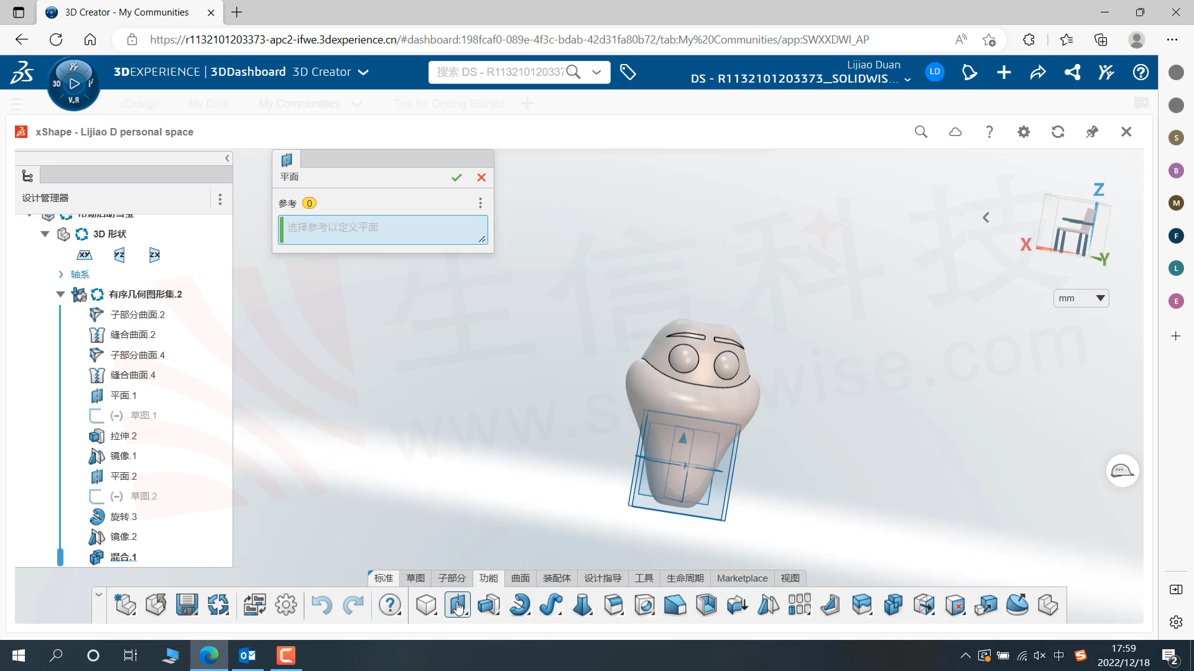Expand the 轴系 tree node

coord(60,275)
